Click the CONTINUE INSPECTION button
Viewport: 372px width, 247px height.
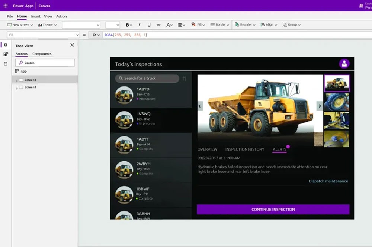tap(273, 209)
